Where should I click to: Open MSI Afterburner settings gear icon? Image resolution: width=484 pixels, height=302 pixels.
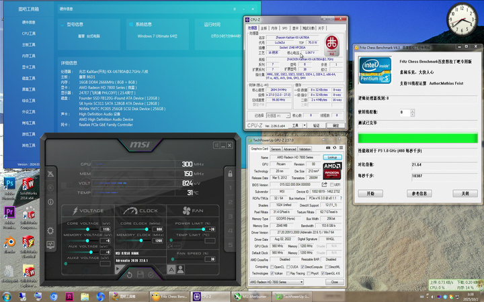(x=50, y=230)
